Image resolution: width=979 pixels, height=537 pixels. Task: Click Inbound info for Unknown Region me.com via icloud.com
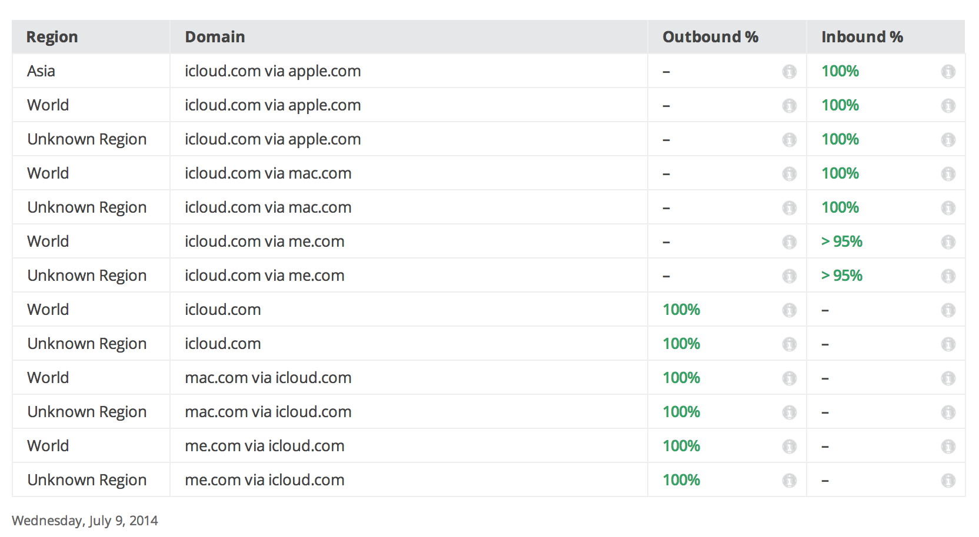[948, 481]
